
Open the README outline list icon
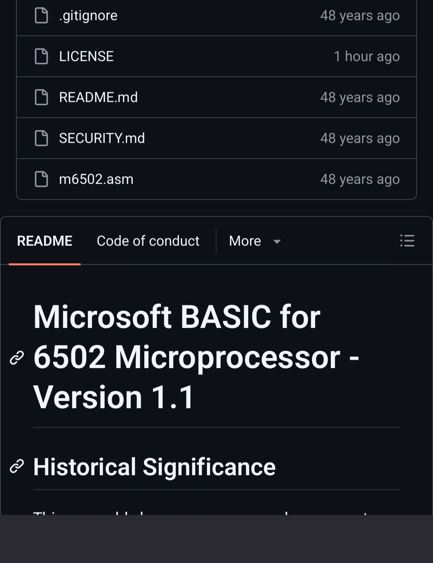pos(407,241)
